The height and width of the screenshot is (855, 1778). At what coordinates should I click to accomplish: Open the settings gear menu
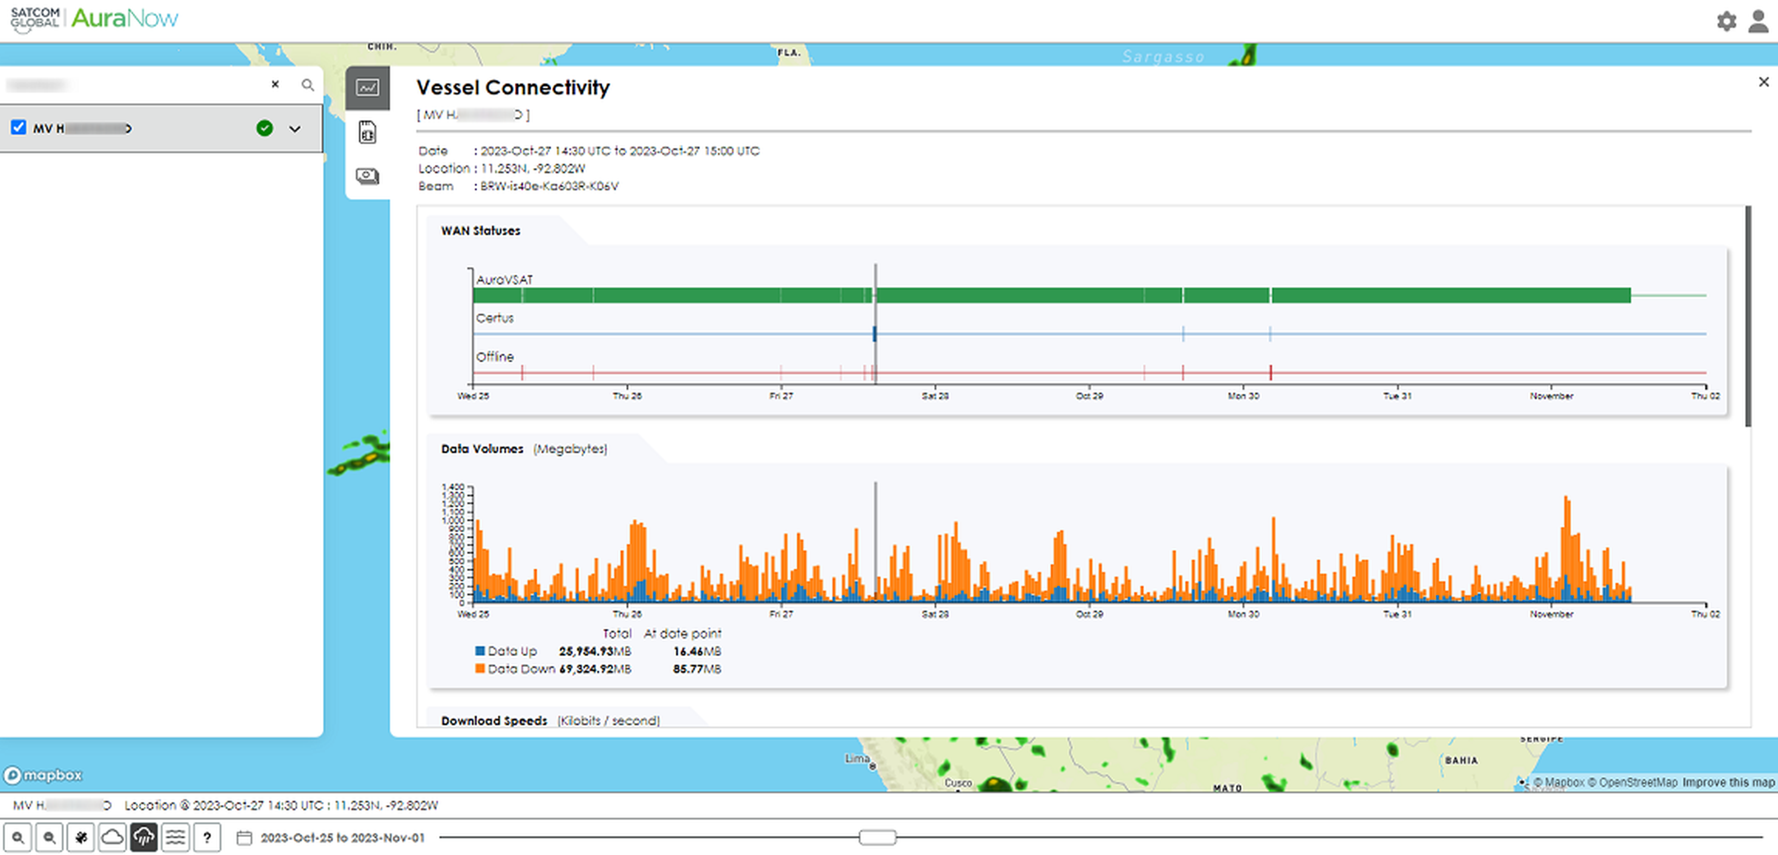(1726, 21)
